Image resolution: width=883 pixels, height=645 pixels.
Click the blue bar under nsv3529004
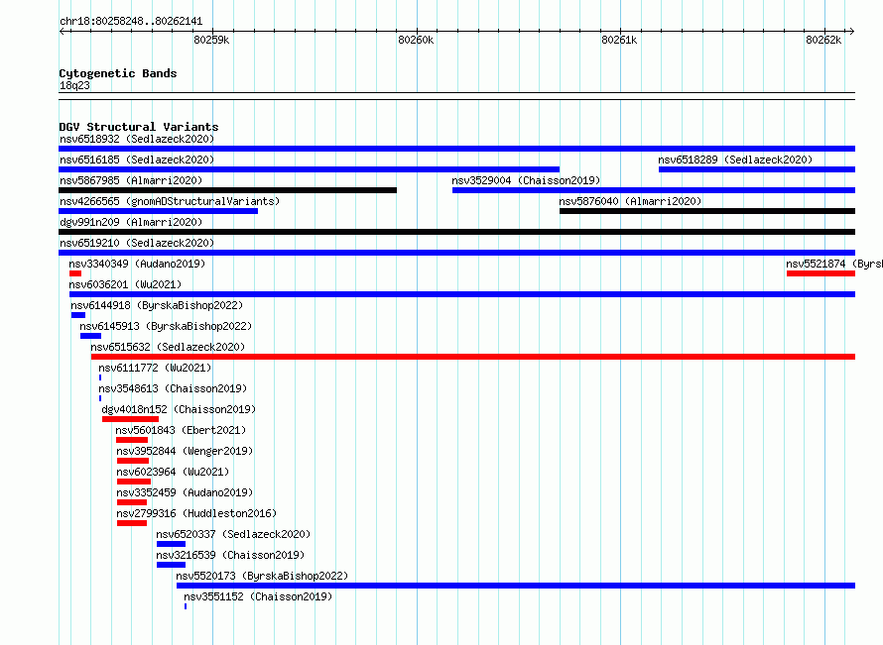coord(654,190)
